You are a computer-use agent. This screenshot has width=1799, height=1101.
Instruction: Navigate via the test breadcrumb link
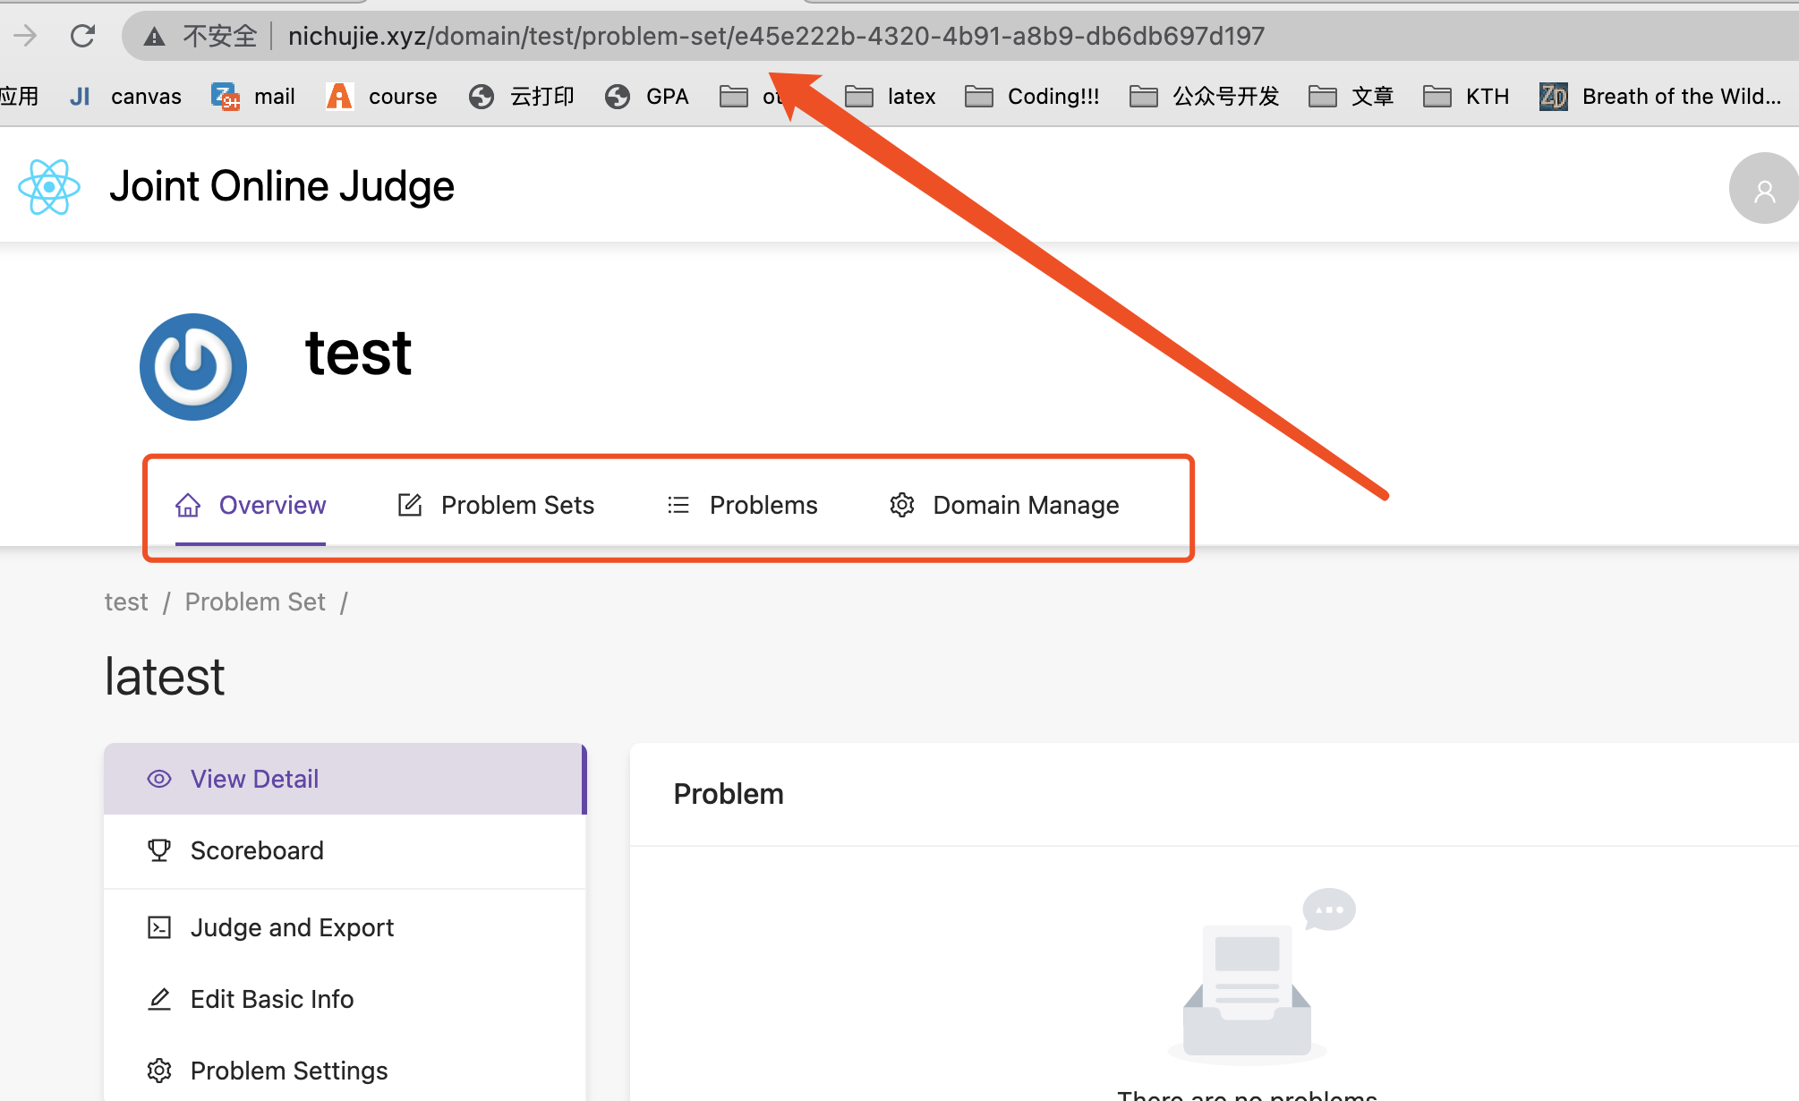125,601
